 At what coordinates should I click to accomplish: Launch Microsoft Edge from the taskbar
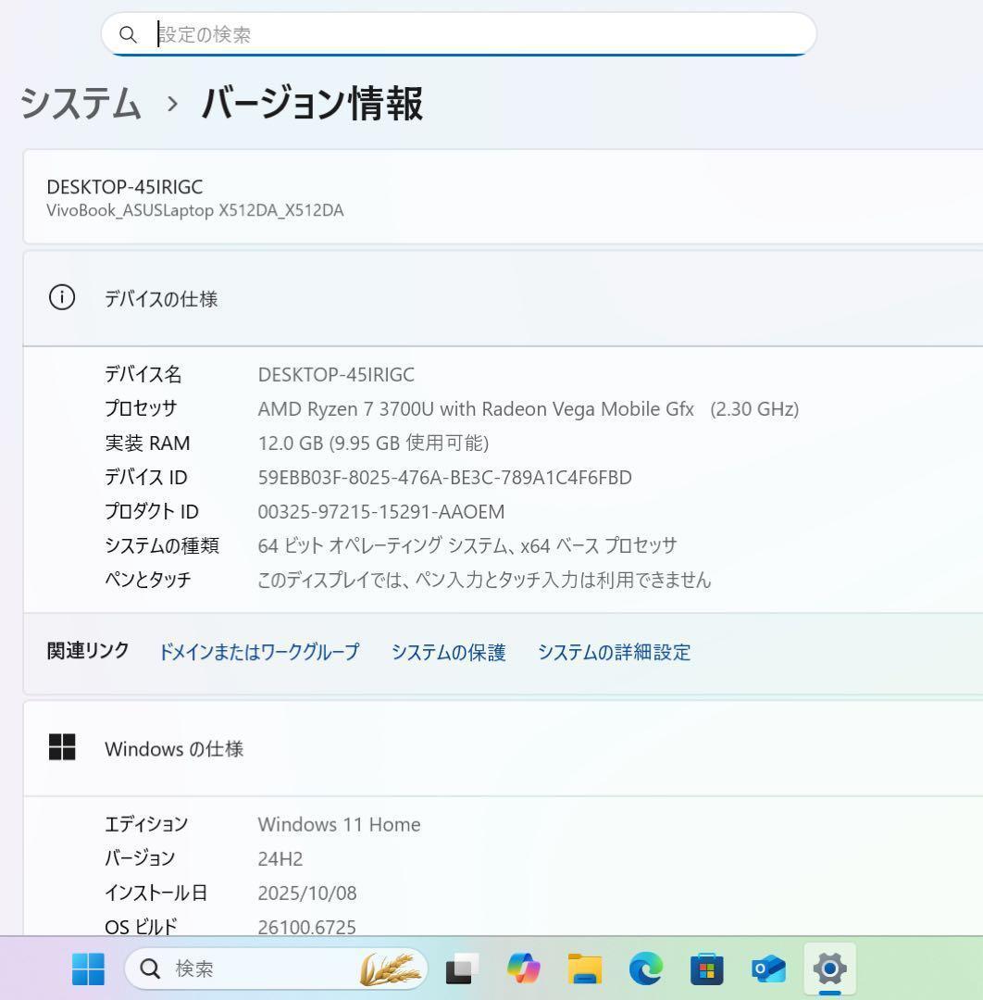645,969
